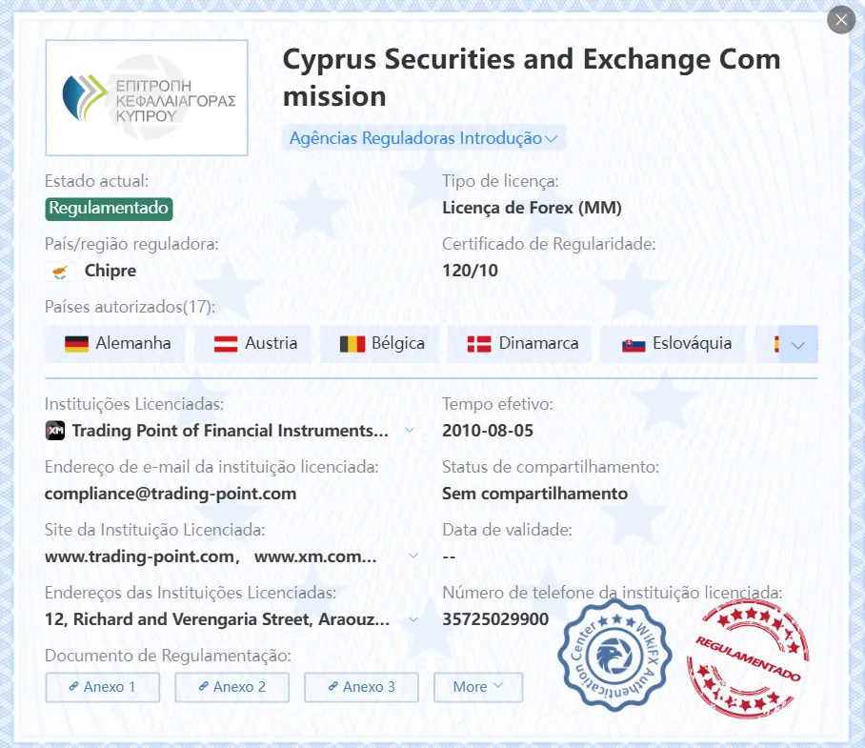
Task: Click Cyprus Securities and Exchange Commission title
Action: (x=532, y=77)
